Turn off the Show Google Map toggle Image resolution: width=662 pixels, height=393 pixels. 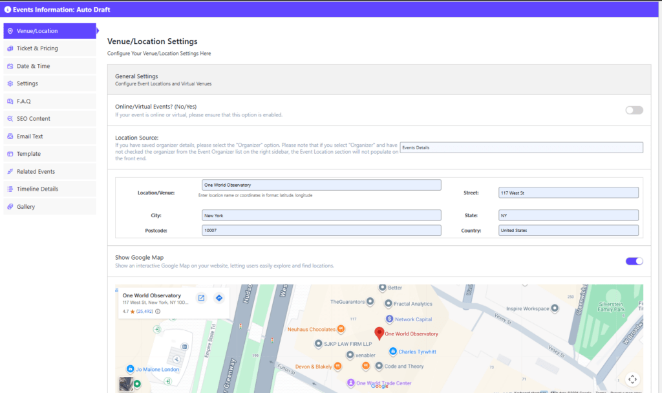pyautogui.click(x=634, y=261)
